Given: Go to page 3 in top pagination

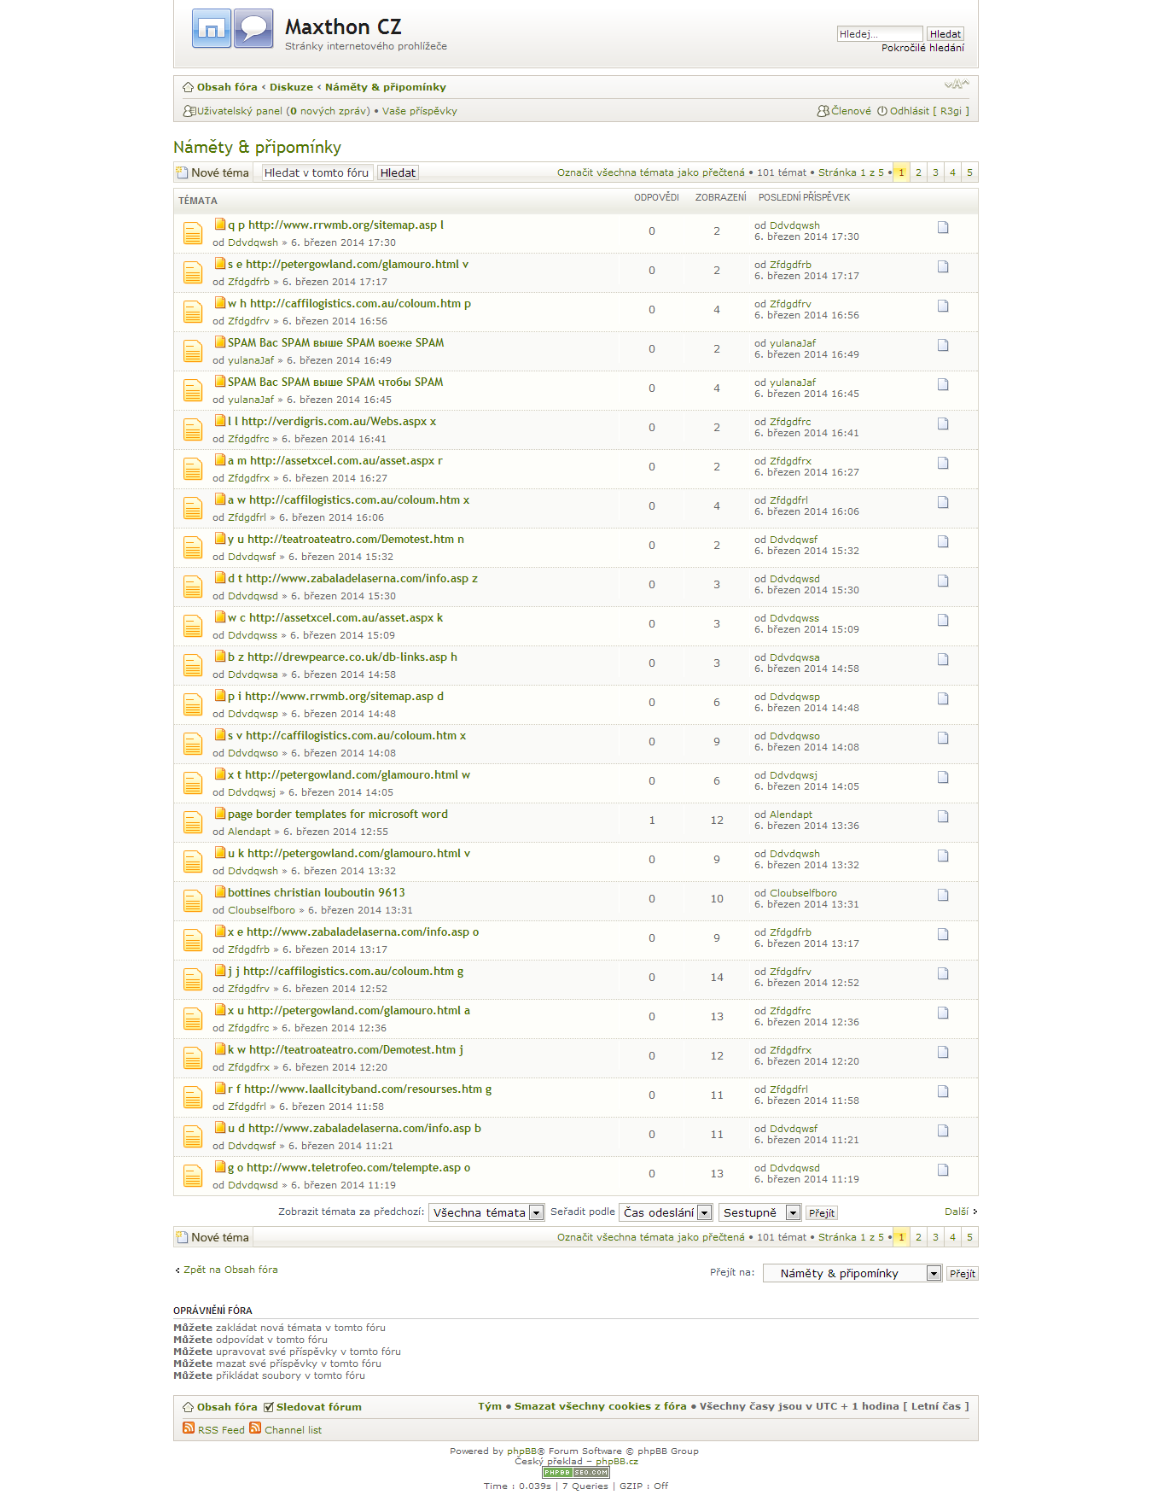Looking at the screenshot, I should click(x=935, y=172).
